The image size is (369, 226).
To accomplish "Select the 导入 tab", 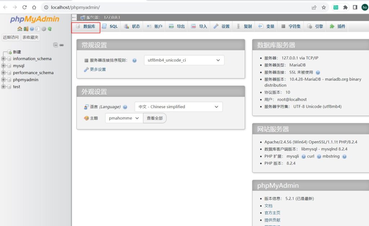I will pyautogui.click(x=199, y=26).
